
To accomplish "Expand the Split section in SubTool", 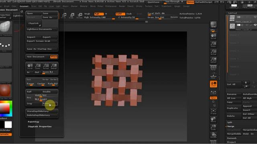I will 230,122.
